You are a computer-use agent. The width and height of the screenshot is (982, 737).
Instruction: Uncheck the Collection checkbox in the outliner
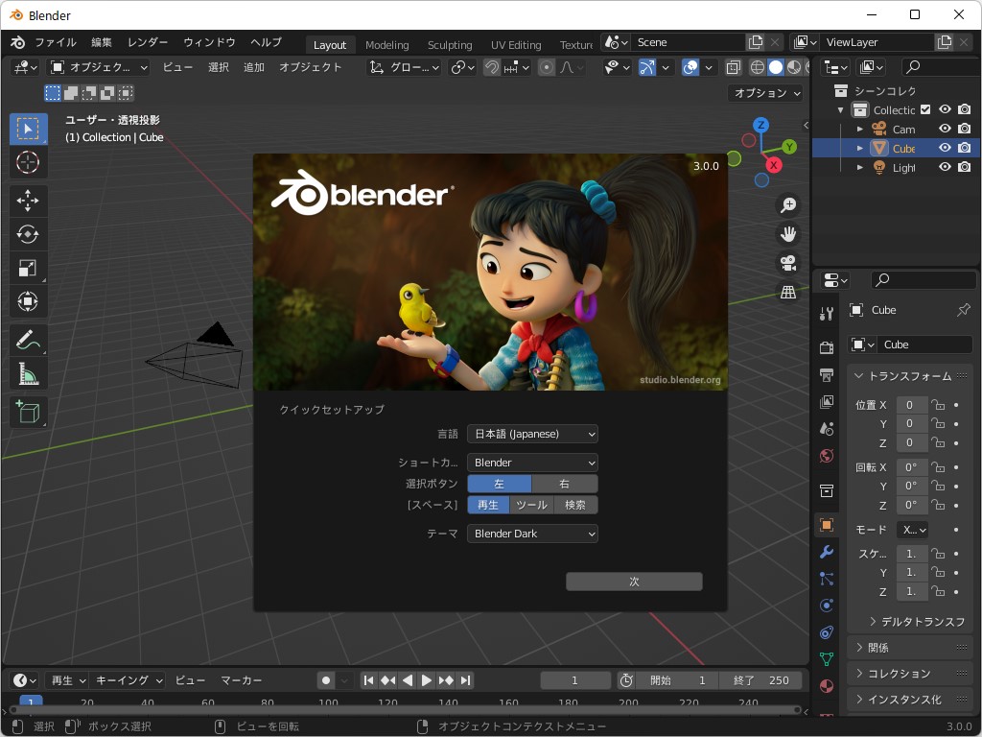click(924, 109)
